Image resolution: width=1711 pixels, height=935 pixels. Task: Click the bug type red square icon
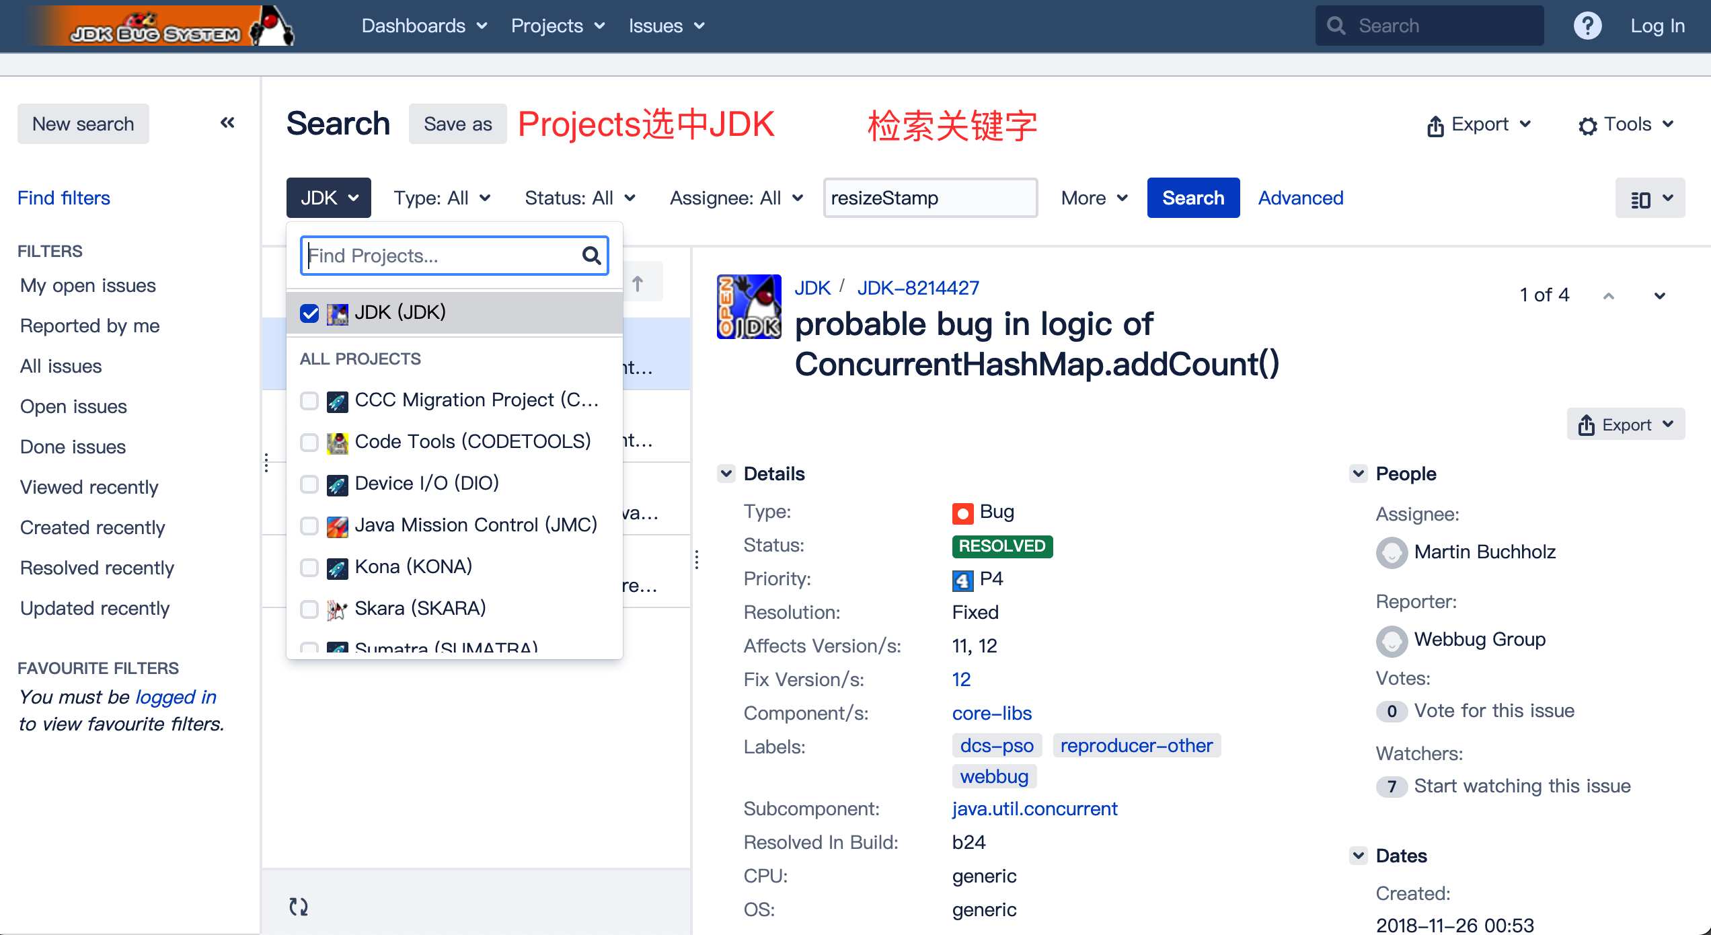pos(961,511)
